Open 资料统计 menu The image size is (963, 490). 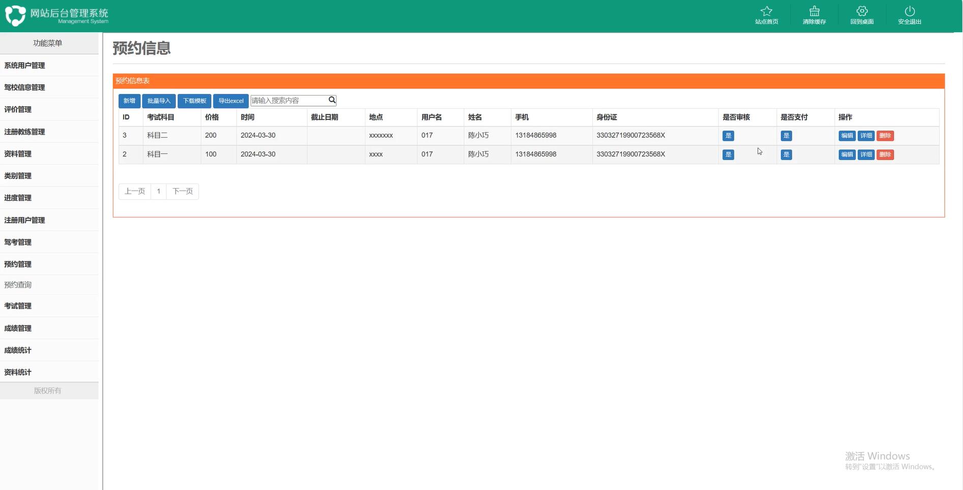click(49, 372)
